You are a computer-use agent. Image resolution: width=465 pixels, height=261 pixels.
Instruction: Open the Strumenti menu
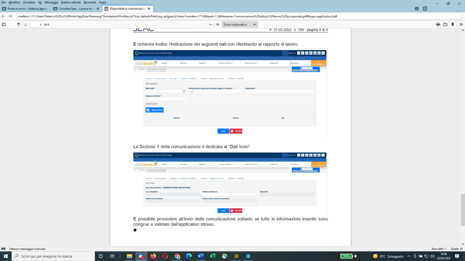pos(90,2)
